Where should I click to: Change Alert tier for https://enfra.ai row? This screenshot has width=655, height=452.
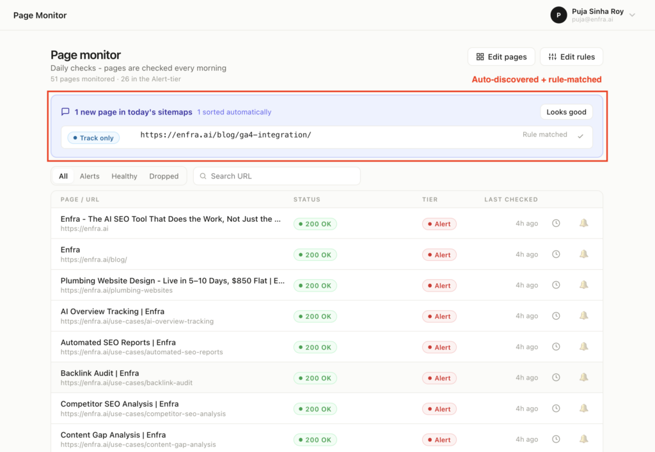(x=439, y=224)
